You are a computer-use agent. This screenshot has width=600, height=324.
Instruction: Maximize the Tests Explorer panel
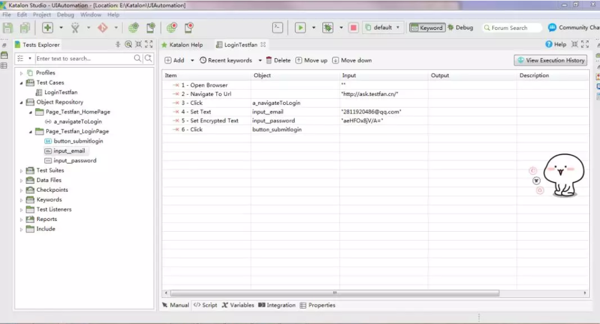(149, 44)
